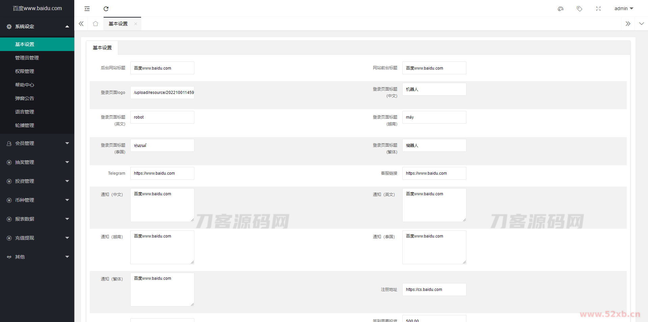Image resolution: width=648 pixels, height=322 pixels.
Task: Open the tab operations dropdown chevron
Action: [641, 24]
